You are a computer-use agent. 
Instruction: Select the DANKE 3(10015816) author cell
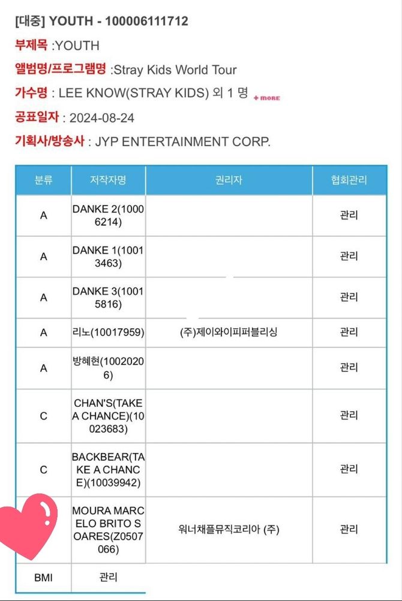pyautogui.click(x=108, y=297)
